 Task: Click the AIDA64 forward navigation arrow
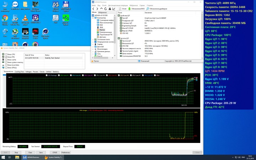97,9
